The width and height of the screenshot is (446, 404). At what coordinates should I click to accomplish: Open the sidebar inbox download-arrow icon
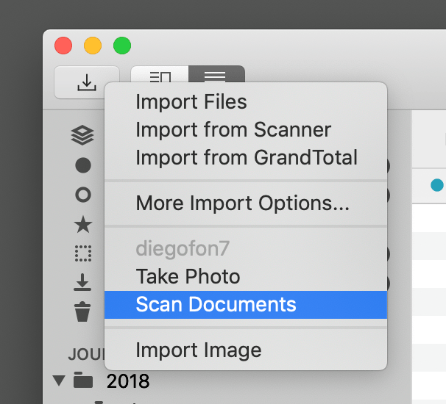click(x=83, y=282)
